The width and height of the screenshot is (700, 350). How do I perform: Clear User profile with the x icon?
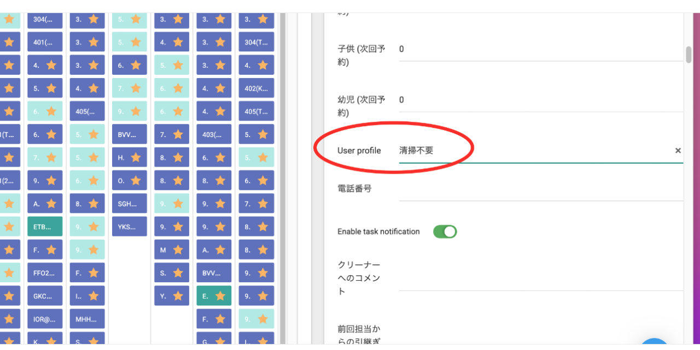[x=678, y=151]
